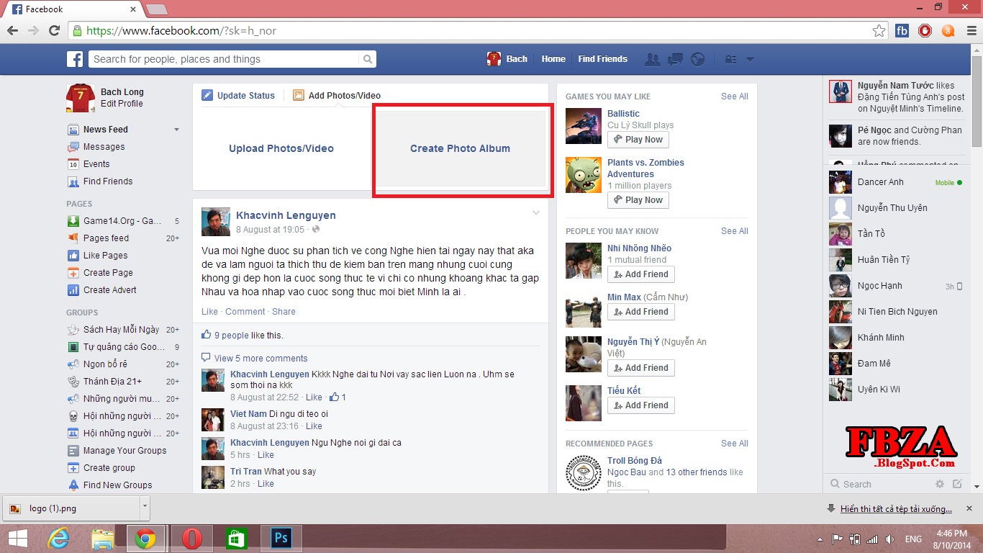983x553 pixels.
Task: Expand View 5 more comments
Action: click(x=261, y=358)
